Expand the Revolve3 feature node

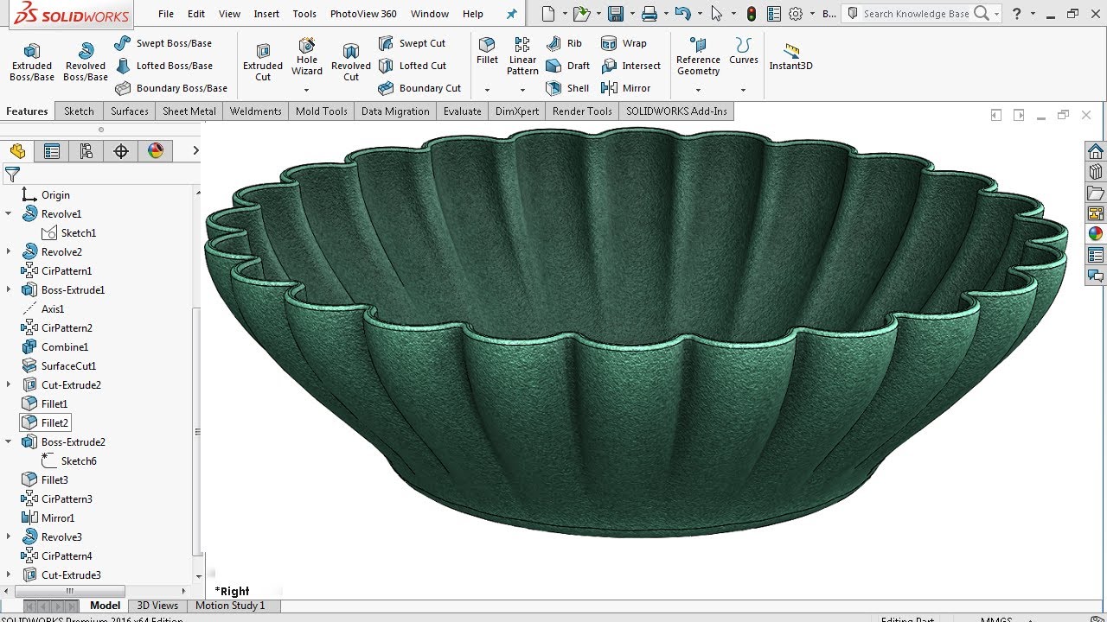coord(9,537)
